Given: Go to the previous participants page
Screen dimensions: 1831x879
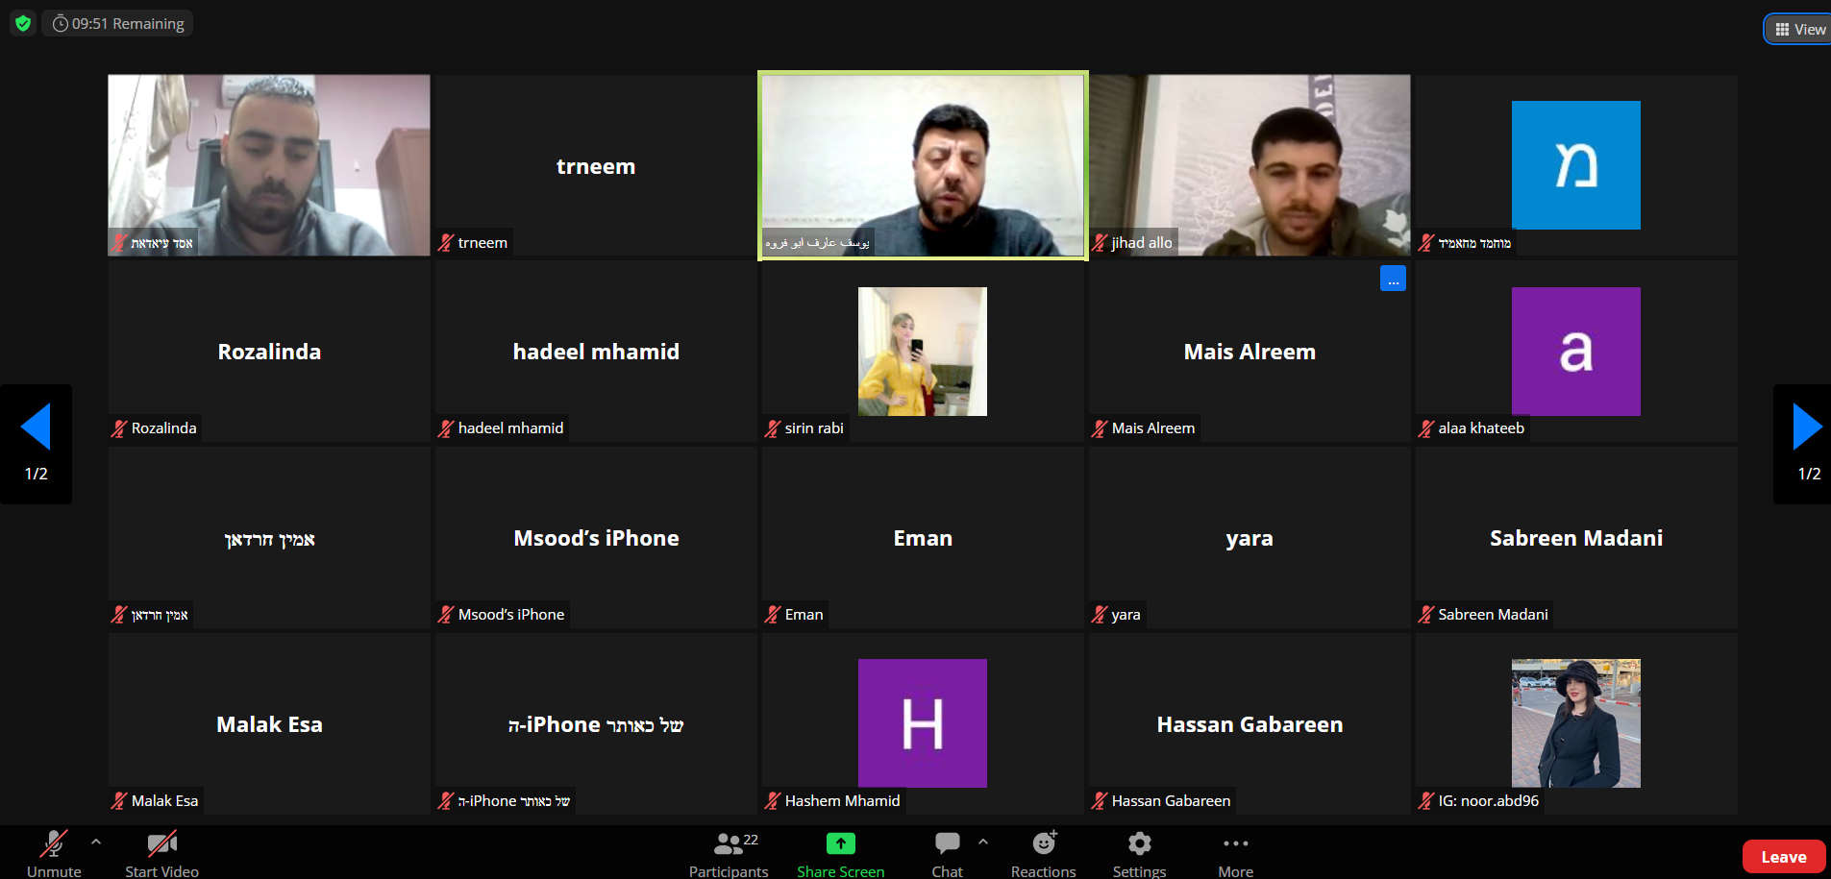Looking at the screenshot, I should (x=36, y=427).
